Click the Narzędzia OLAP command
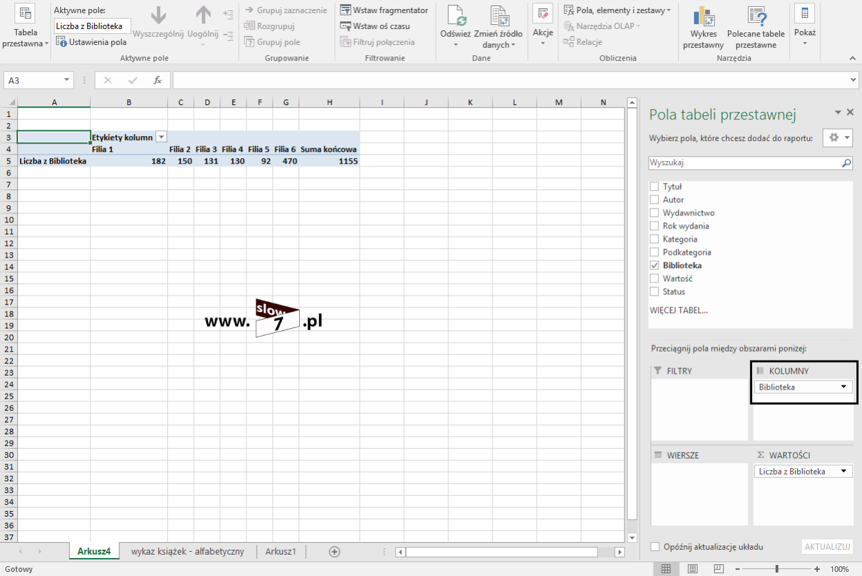 click(602, 26)
